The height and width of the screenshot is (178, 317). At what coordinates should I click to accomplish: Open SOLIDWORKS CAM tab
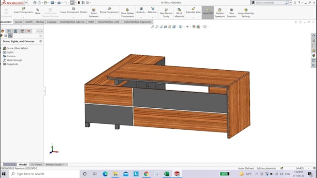pyautogui.click(x=108, y=22)
